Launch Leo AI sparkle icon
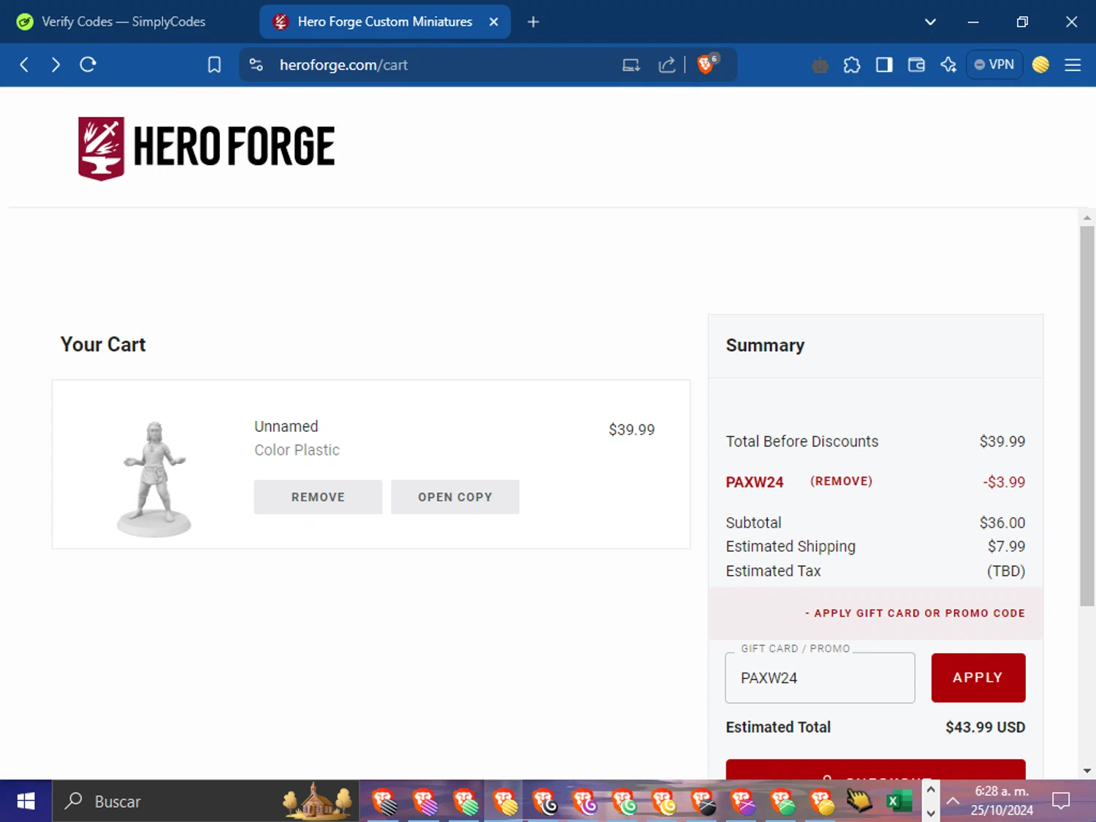This screenshot has height=822, width=1096. pos(948,65)
